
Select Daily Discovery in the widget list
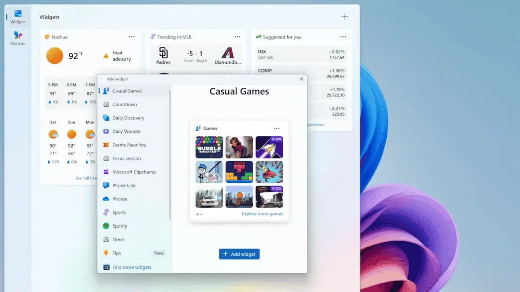pos(134,118)
